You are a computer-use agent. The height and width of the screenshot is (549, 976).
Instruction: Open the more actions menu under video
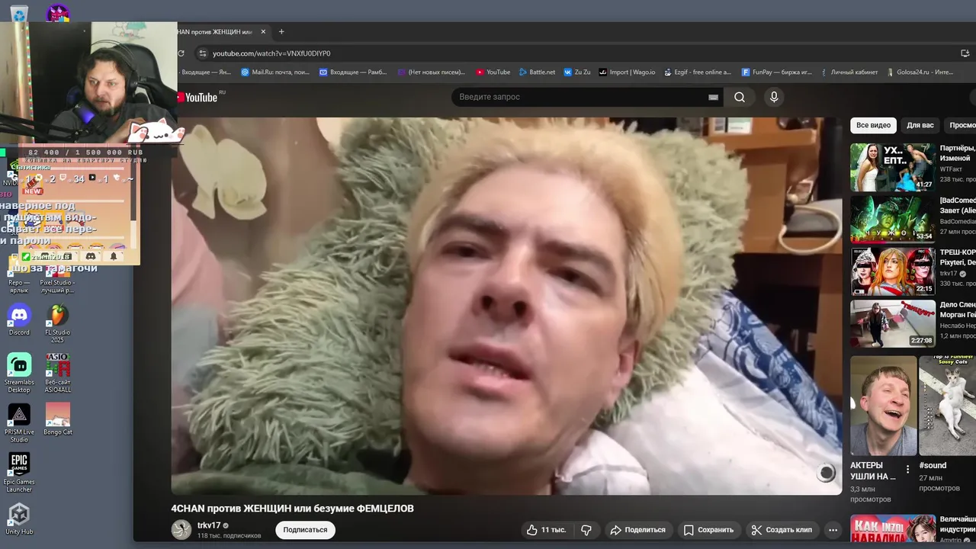tap(833, 530)
